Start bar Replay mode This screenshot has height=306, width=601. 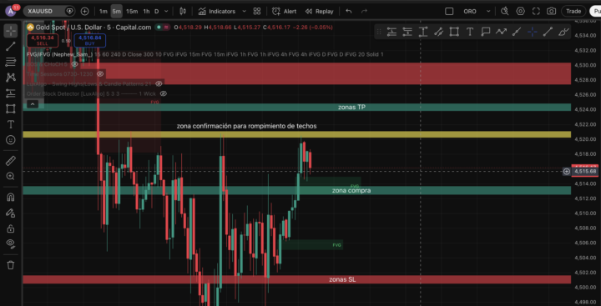319,11
